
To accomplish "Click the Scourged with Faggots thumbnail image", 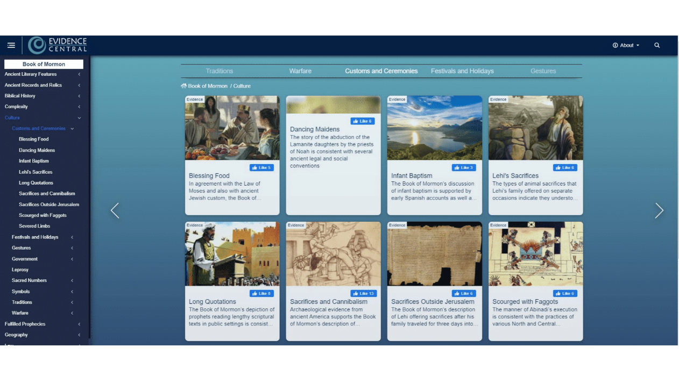I will 535,254.
